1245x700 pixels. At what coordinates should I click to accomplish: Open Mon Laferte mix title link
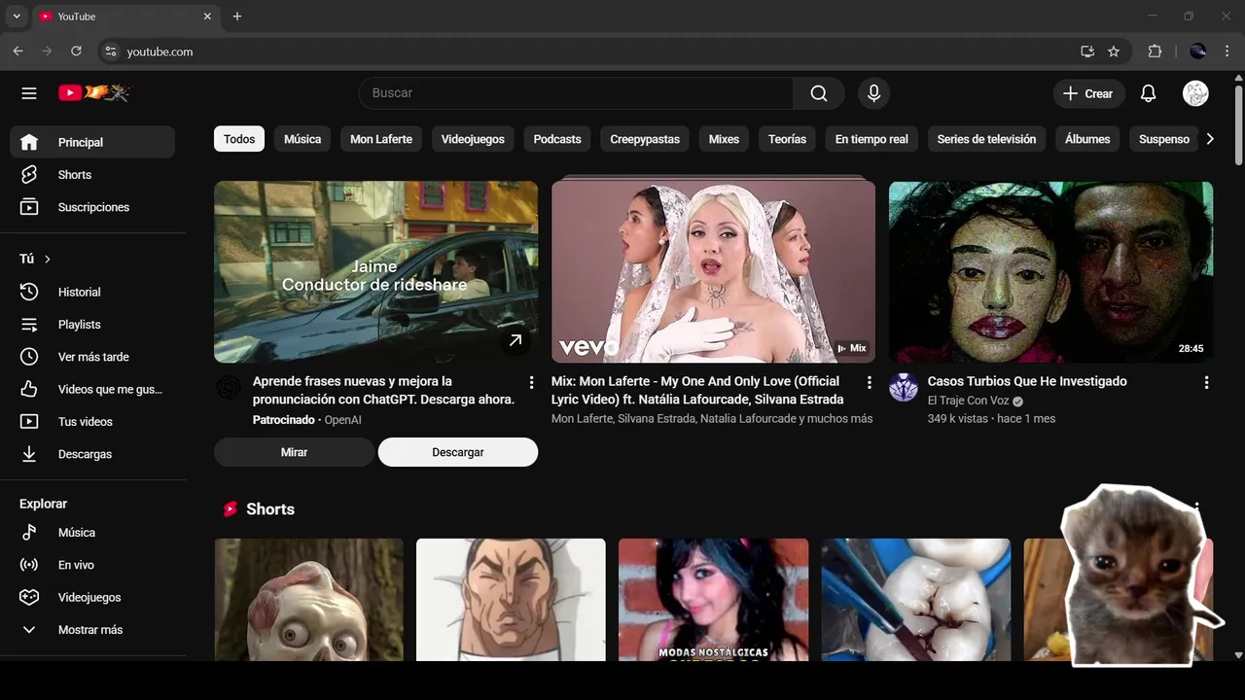click(697, 390)
